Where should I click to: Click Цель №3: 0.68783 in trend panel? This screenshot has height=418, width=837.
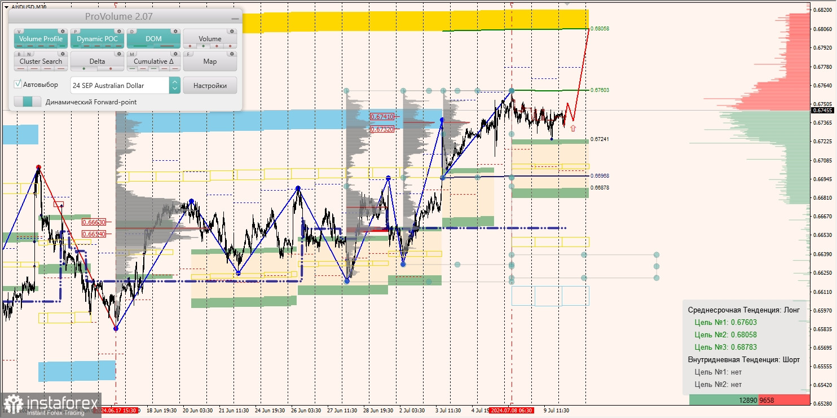(725, 347)
